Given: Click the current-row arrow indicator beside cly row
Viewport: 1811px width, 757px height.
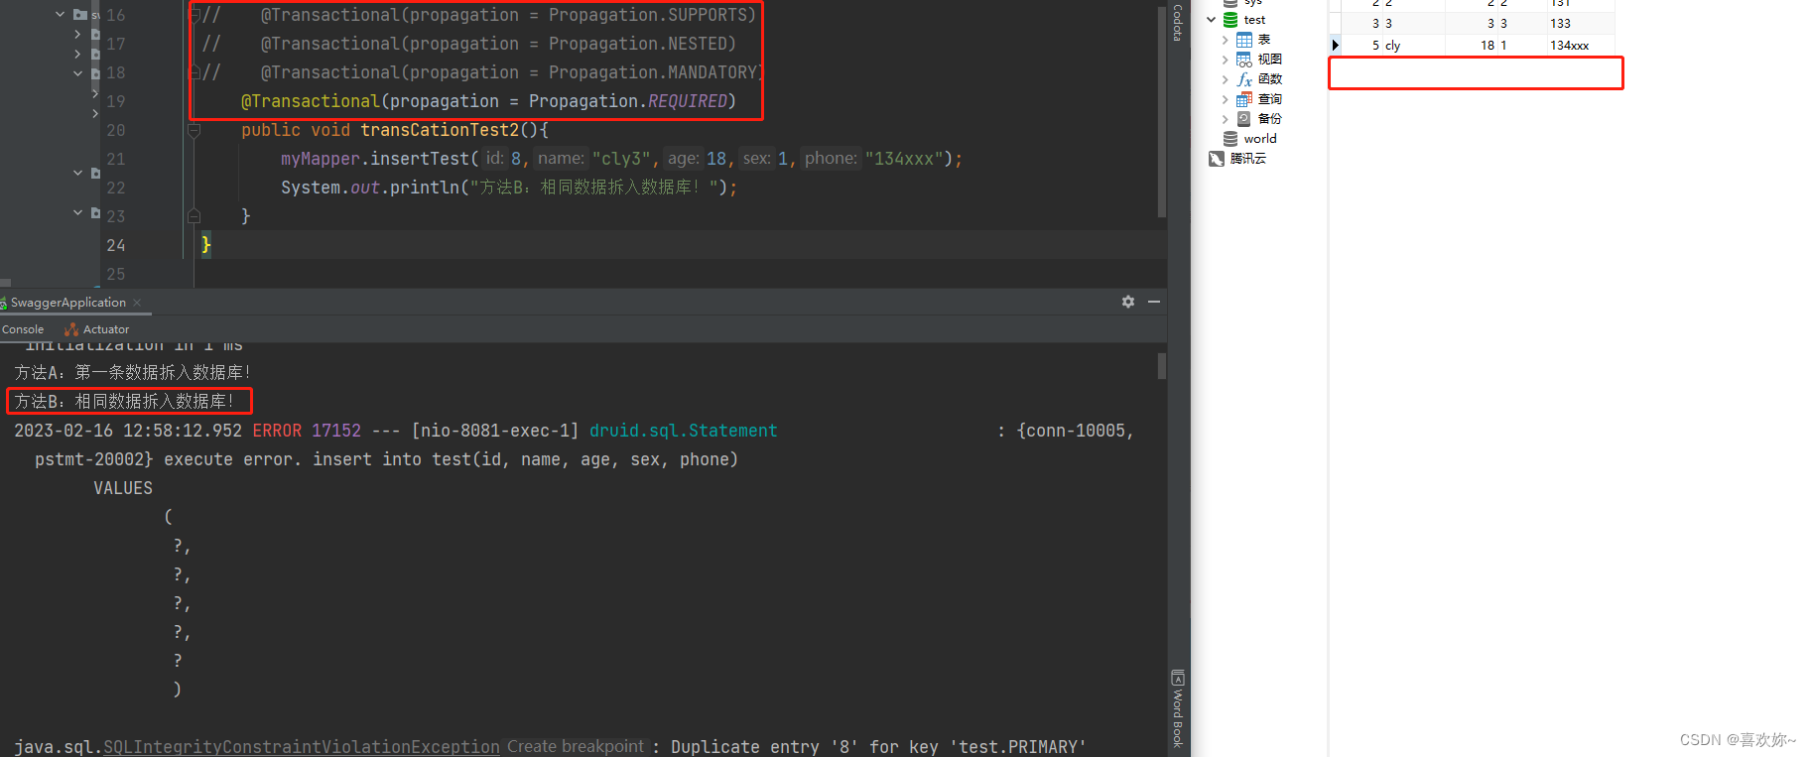Looking at the screenshot, I should [x=1335, y=45].
